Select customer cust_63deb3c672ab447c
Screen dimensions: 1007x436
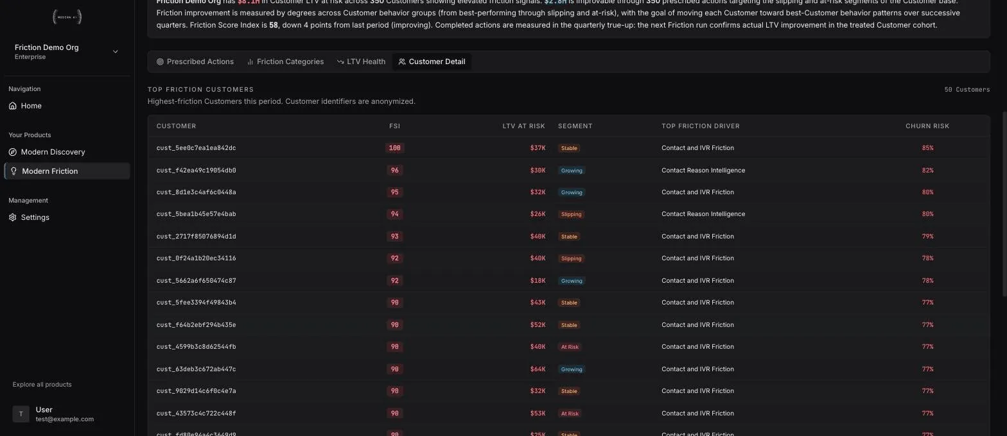[x=196, y=369]
